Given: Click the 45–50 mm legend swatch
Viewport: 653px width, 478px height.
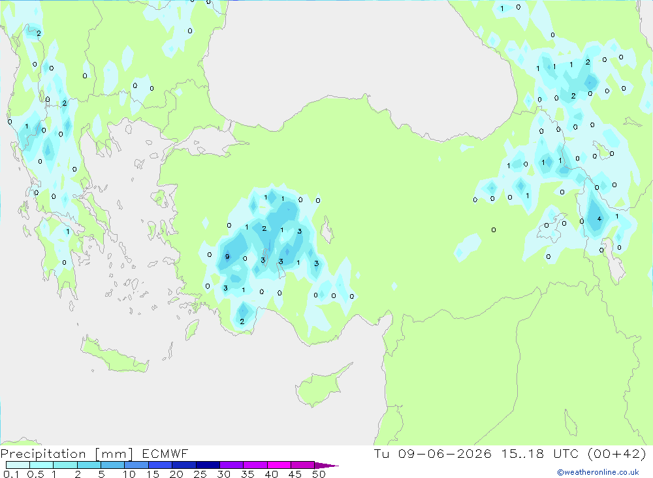Looking at the screenshot, I should tap(302, 465).
